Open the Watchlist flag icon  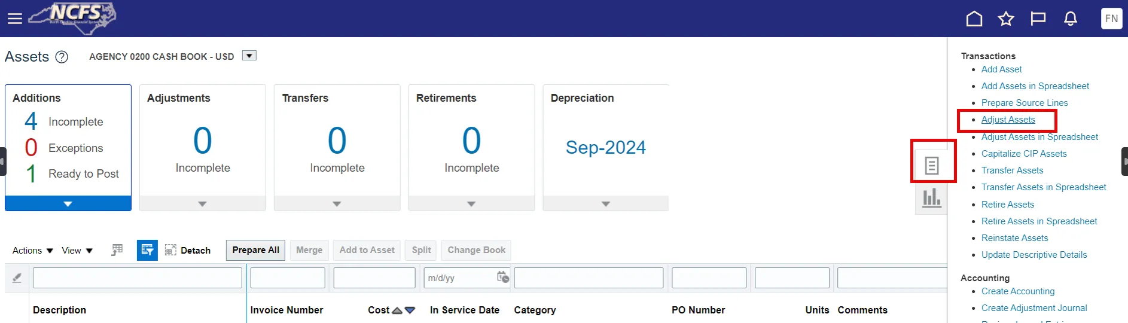(1038, 19)
